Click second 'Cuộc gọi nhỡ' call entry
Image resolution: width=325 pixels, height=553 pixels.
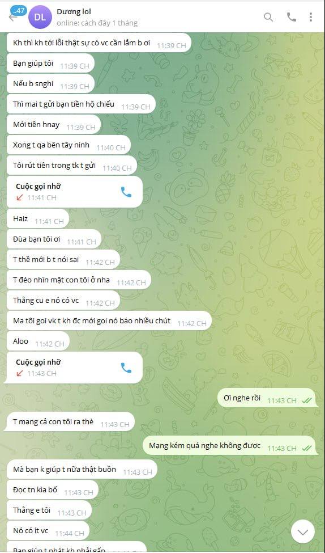tap(75, 368)
